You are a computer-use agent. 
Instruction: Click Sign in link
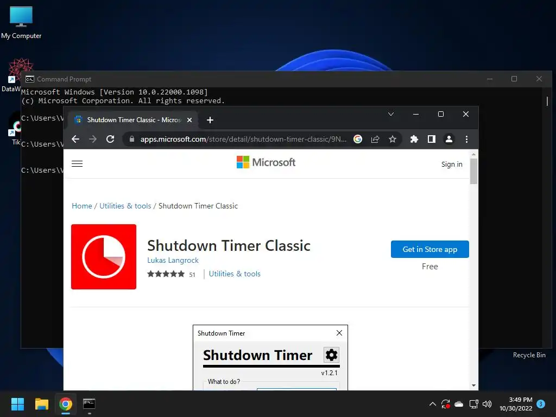click(x=452, y=164)
